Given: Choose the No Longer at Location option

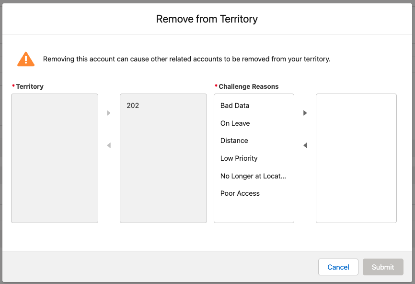Looking at the screenshot, I should (x=253, y=176).
